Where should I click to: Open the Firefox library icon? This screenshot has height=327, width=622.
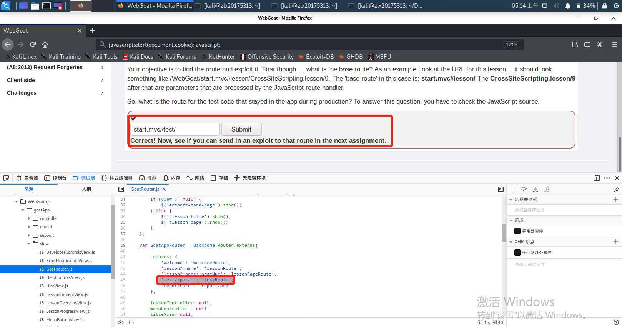pos(575,45)
